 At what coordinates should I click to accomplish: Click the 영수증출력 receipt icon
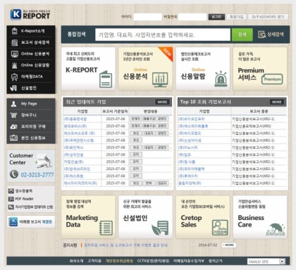pyautogui.click(x=11, y=191)
